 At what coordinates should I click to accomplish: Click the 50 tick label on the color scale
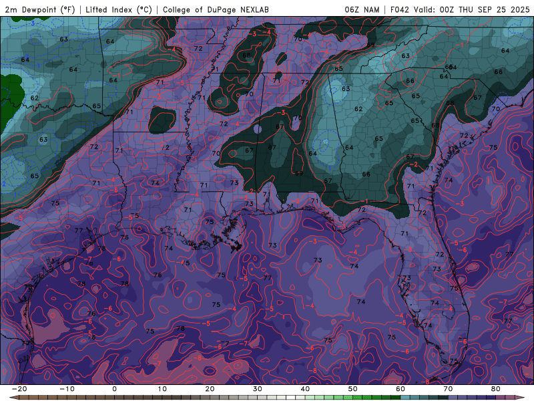point(353,389)
